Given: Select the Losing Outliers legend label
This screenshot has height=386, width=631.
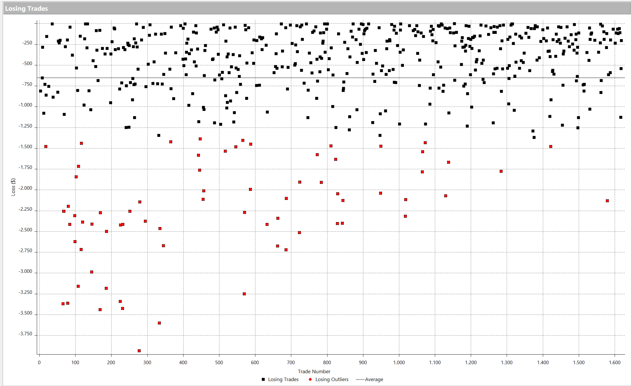Looking at the screenshot, I should [x=332, y=380].
